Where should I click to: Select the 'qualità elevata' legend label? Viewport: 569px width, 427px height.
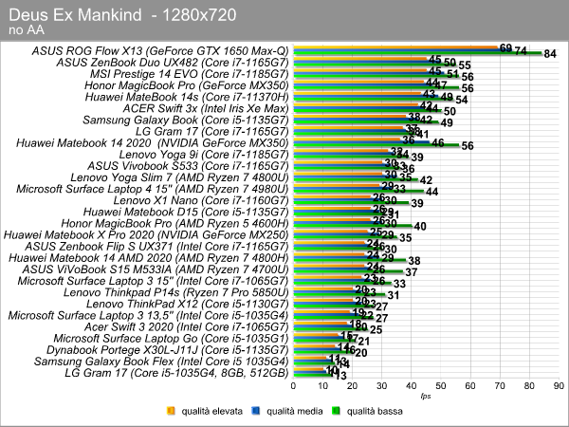click(x=211, y=411)
